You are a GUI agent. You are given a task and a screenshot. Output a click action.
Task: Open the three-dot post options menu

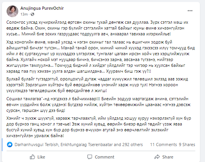[190, 11]
